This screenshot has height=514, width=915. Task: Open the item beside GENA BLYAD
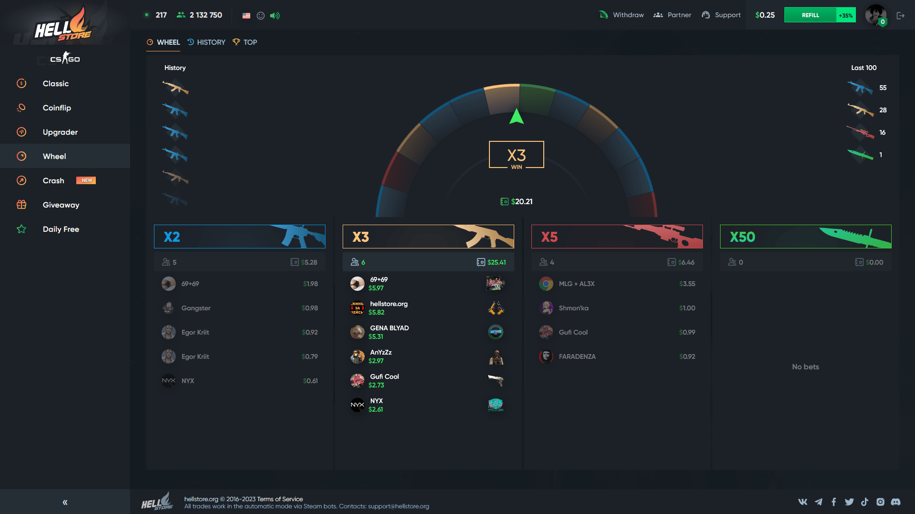(x=496, y=332)
